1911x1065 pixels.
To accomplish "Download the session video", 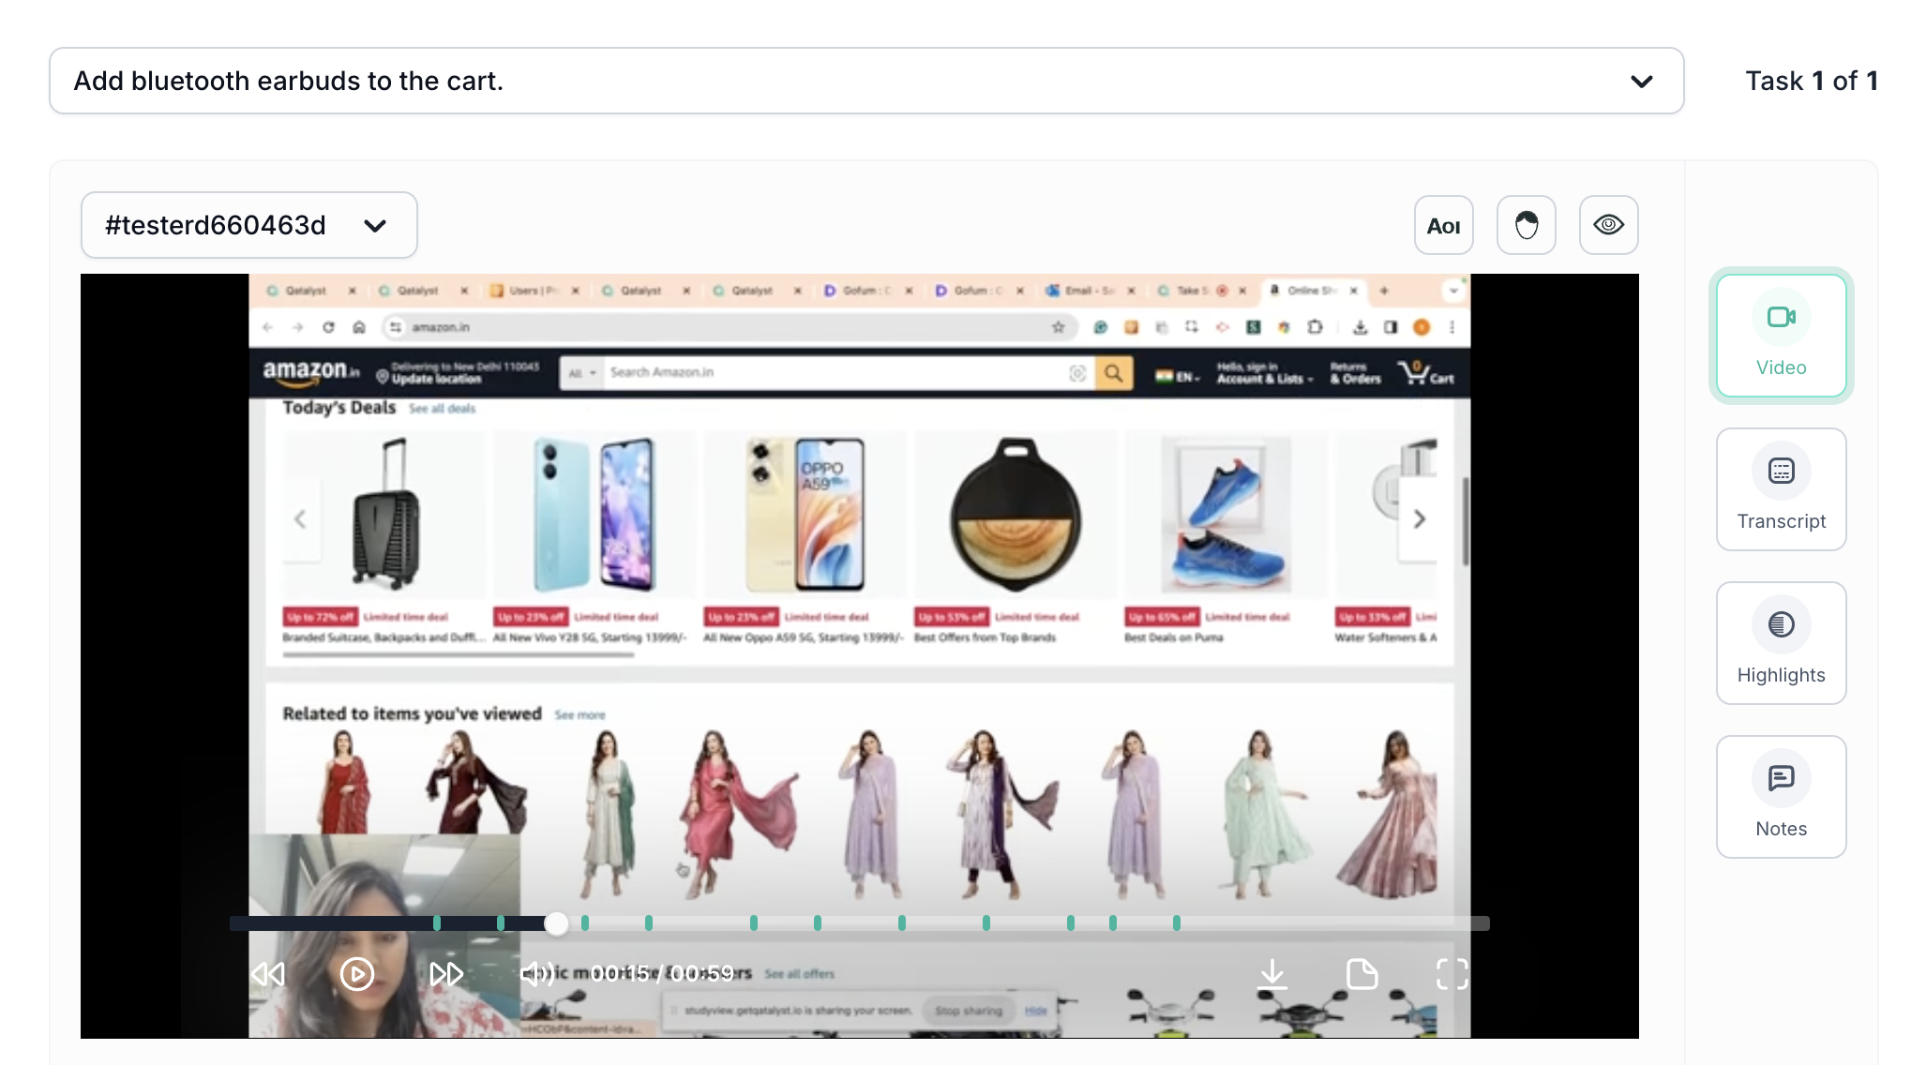I will (1272, 974).
